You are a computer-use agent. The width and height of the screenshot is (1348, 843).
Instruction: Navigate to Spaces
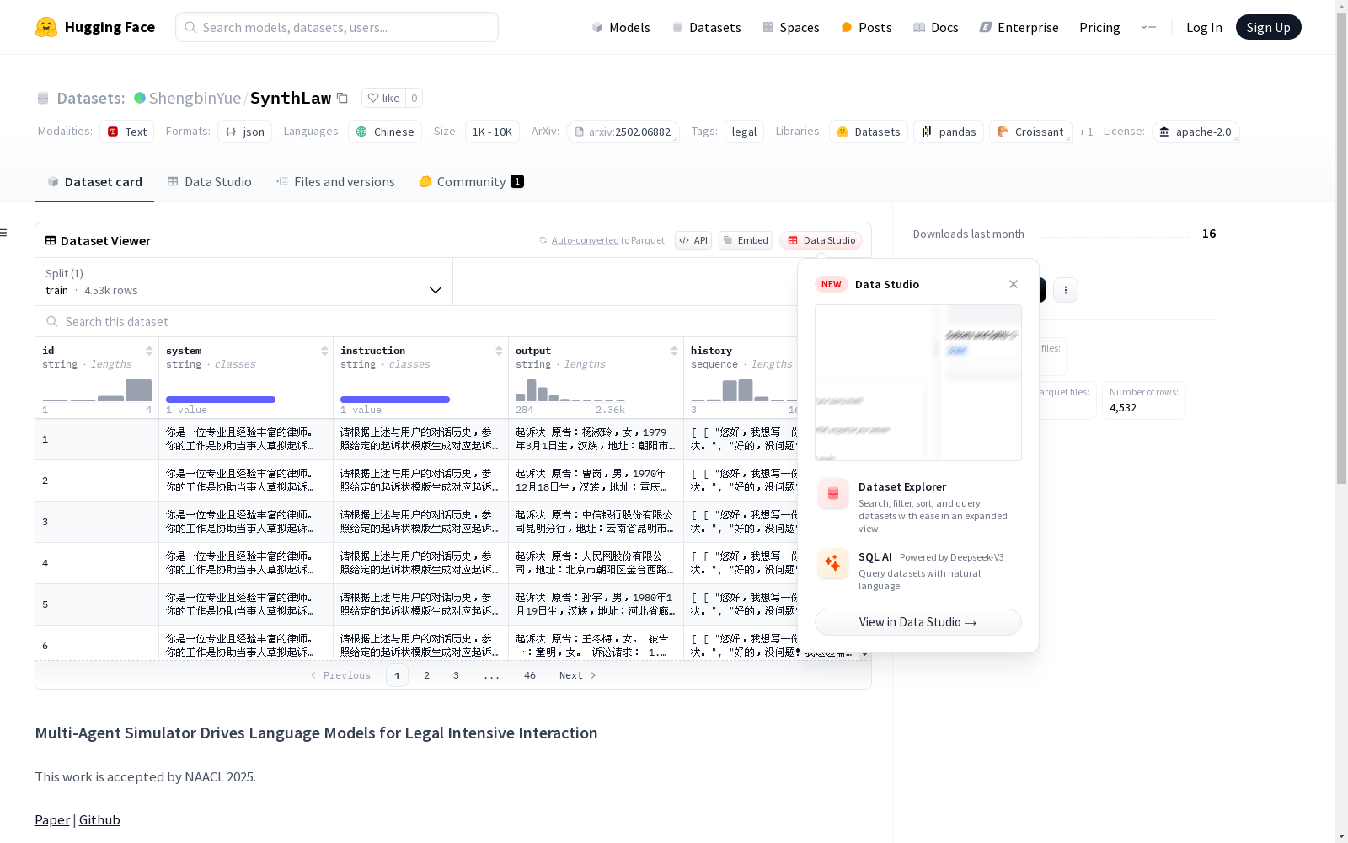[790, 27]
